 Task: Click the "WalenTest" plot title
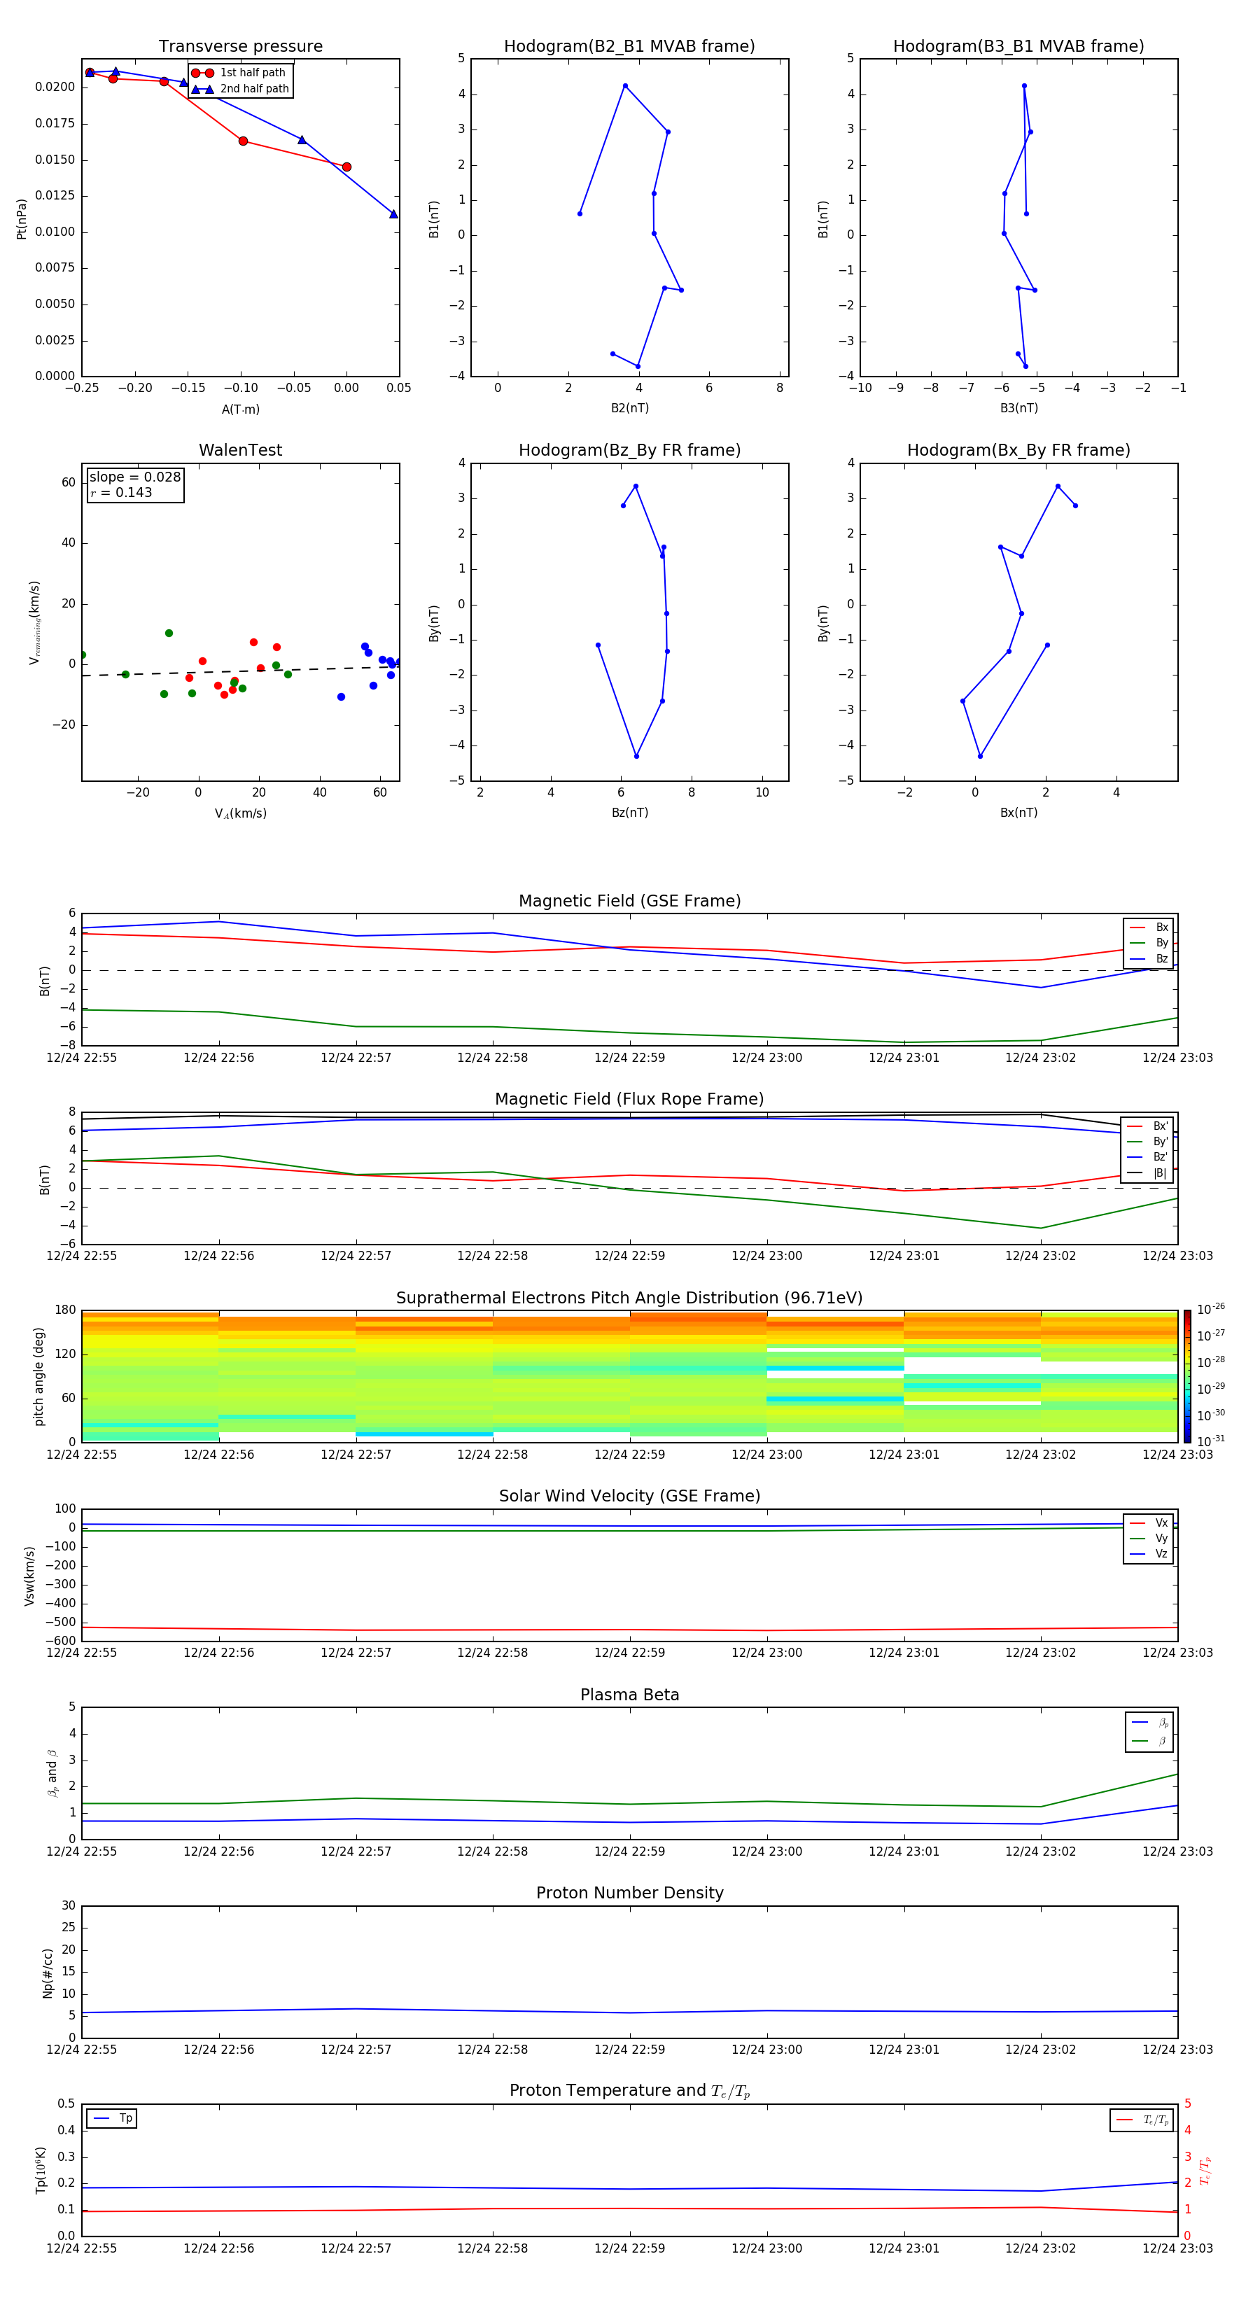pos(240,450)
